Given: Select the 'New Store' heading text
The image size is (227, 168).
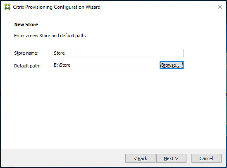Looking at the screenshot, I should point(26,24).
